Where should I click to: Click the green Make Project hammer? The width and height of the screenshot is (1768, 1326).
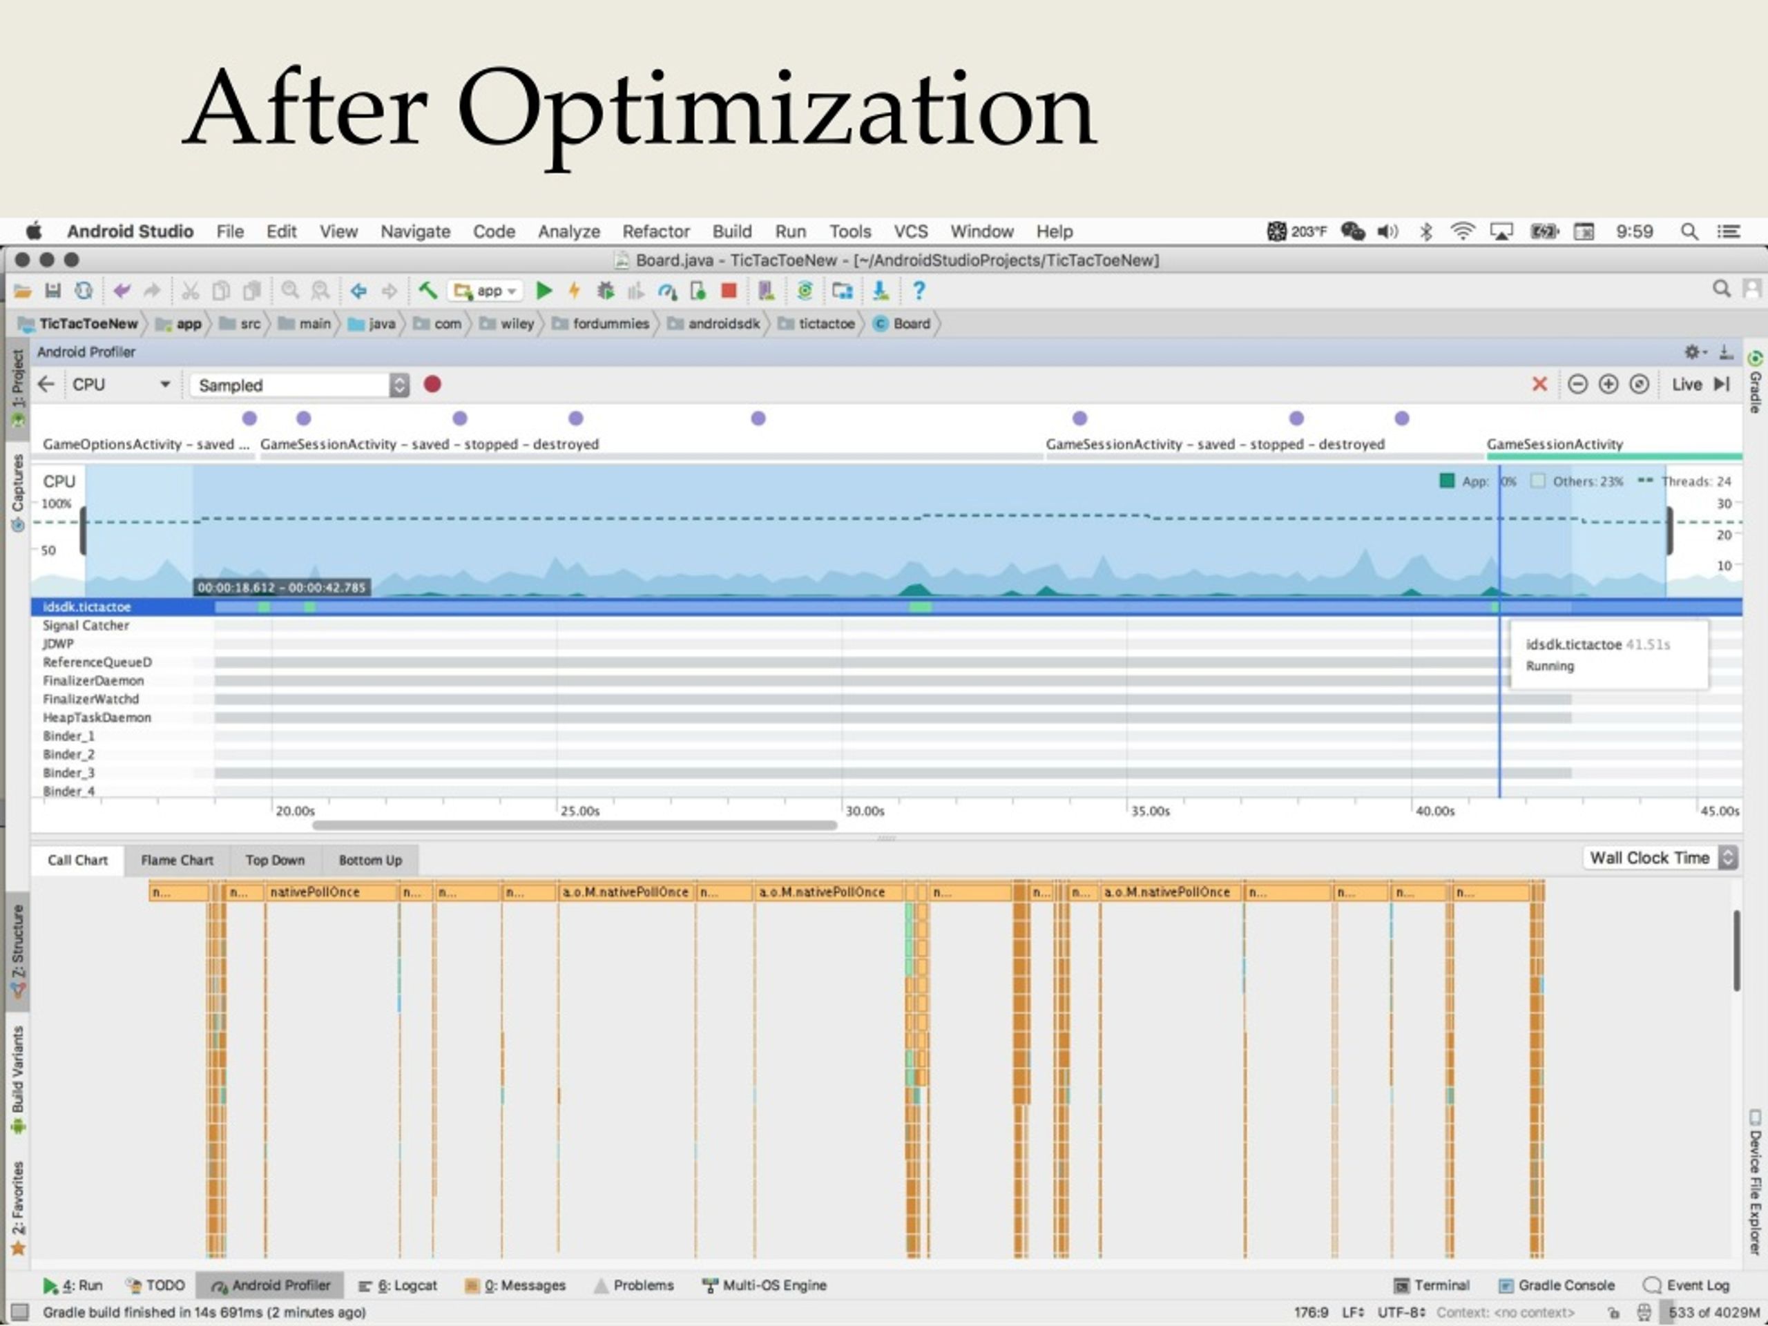(x=427, y=291)
